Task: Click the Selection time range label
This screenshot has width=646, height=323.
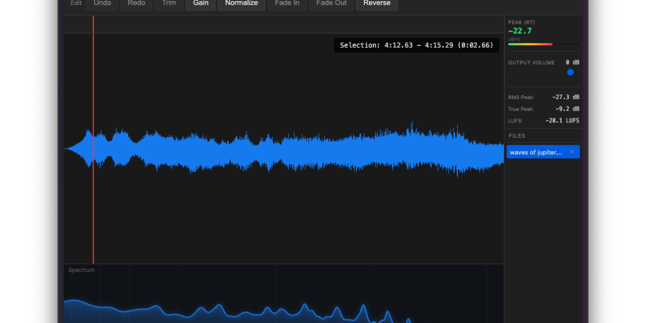Action: point(416,45)
